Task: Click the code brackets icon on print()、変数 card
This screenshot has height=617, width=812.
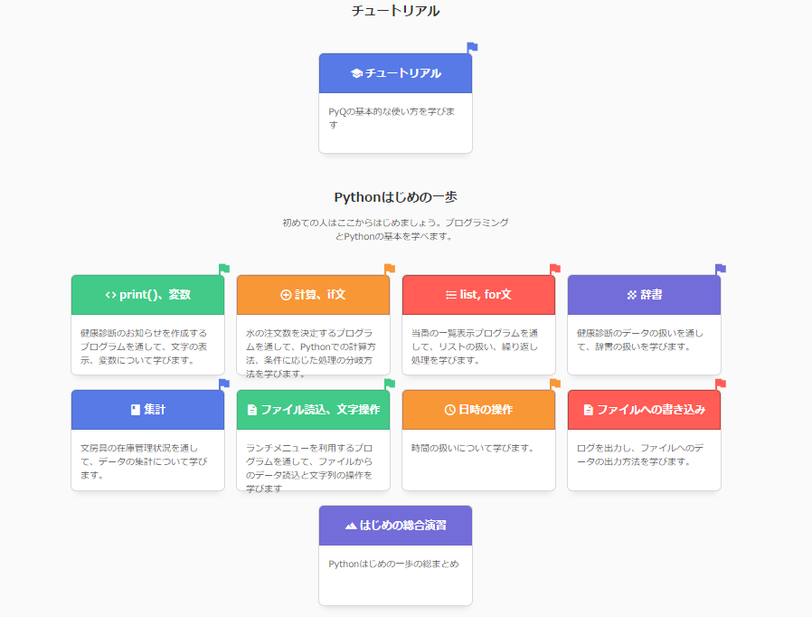Action: tap(111, 295)
